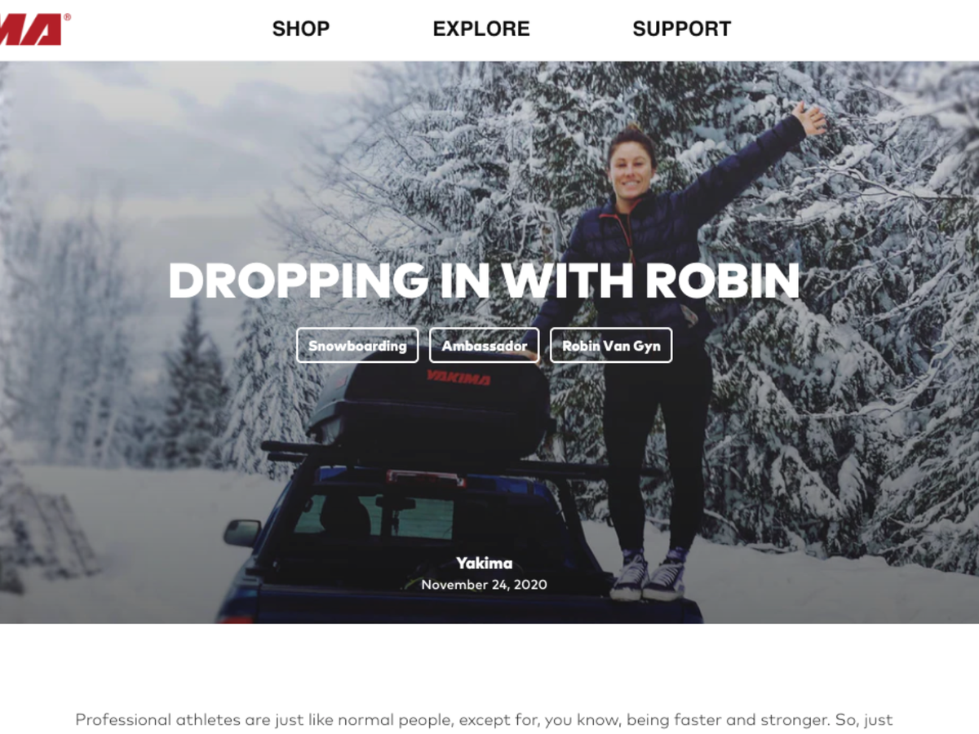Click the sneakers on the truck bed
This screenshot has width=979, height=734.
pyautogui.click(x=649, y=575)
